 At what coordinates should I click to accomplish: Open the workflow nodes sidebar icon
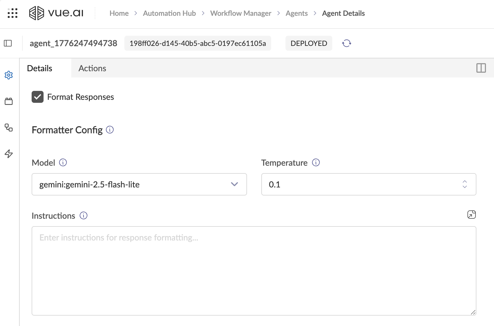pos(9,128)
